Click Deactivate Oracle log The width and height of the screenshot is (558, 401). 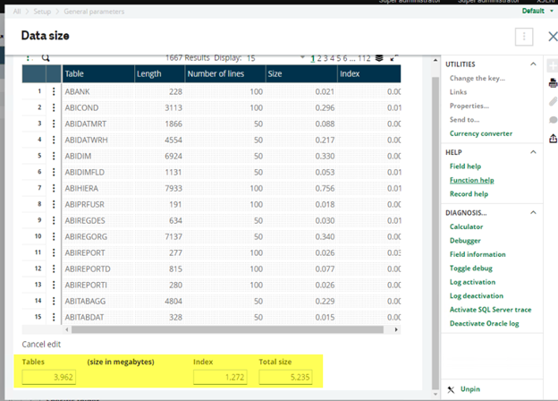click(x=484, y=324)
